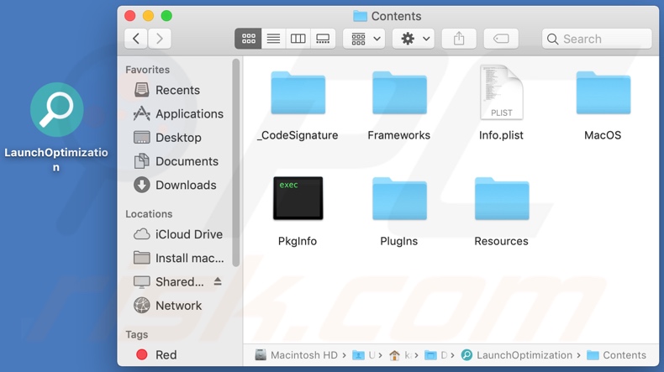Zoom the Finder window with green button
This screenshot has height=372, width=664.
click(166, 16)
